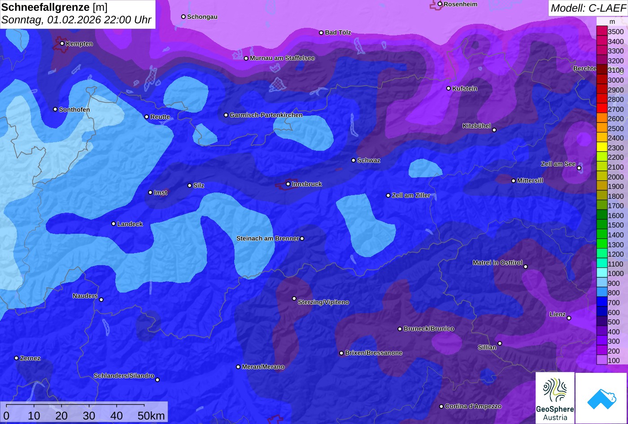The width and height of the screenshot is (628, 424).
Task: Click the date Sonntag, 01.02.2026 22:00 Uhr
Action: click(x=76, y=20)
